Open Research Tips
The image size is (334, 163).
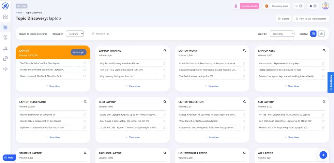click(x=100, y=34)
